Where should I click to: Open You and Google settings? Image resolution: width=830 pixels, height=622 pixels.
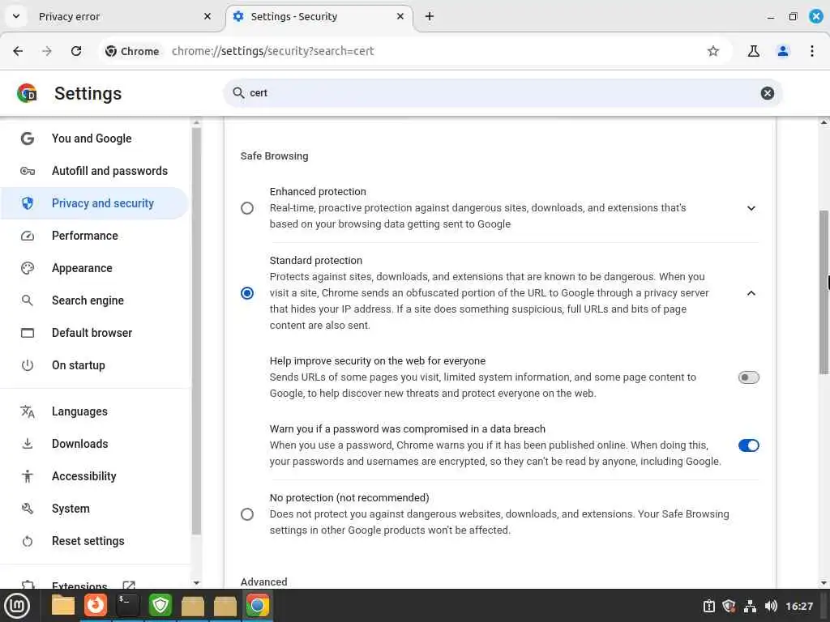[94, 138]
